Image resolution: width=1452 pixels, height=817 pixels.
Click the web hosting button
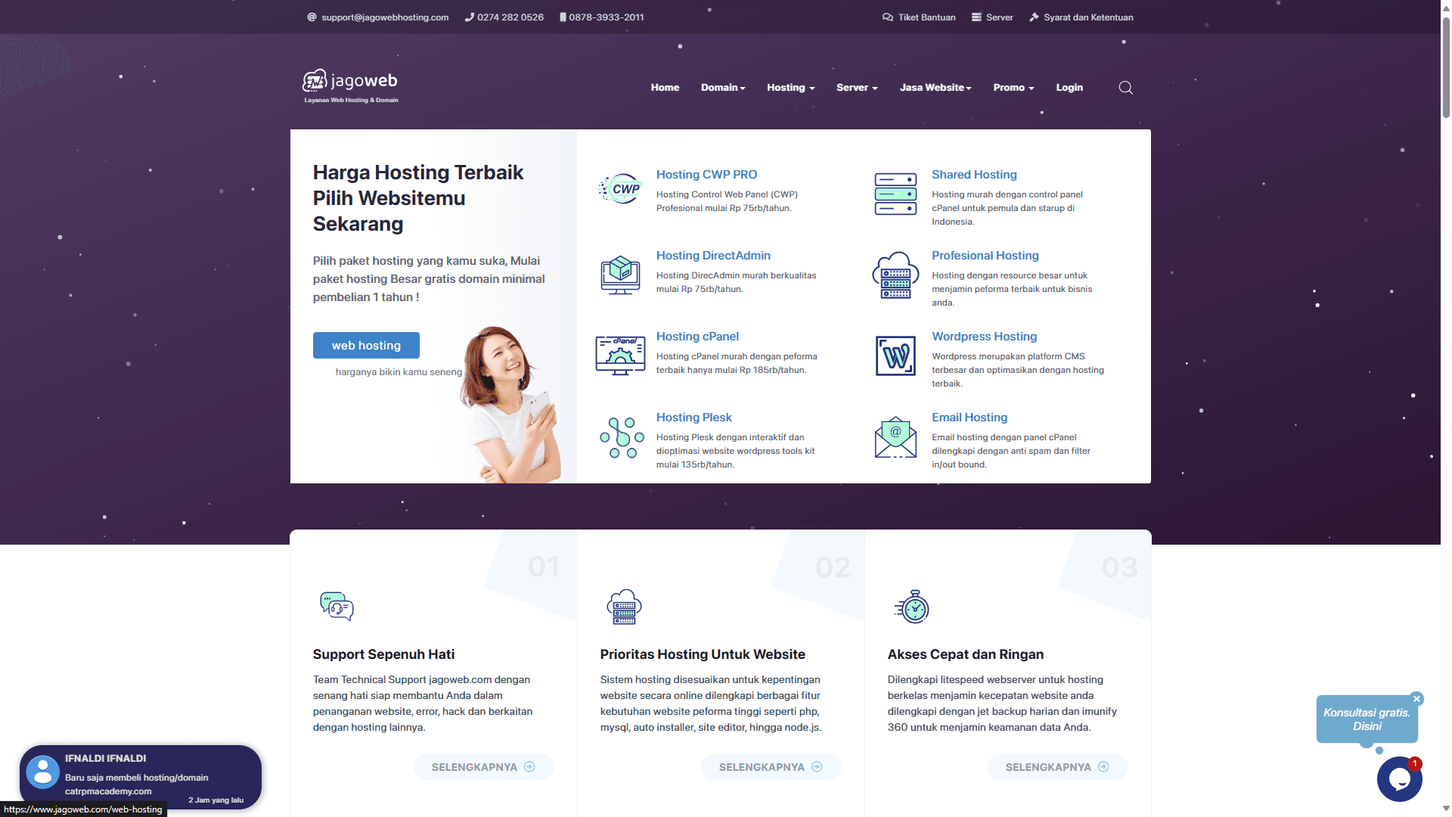pos(366,345)
